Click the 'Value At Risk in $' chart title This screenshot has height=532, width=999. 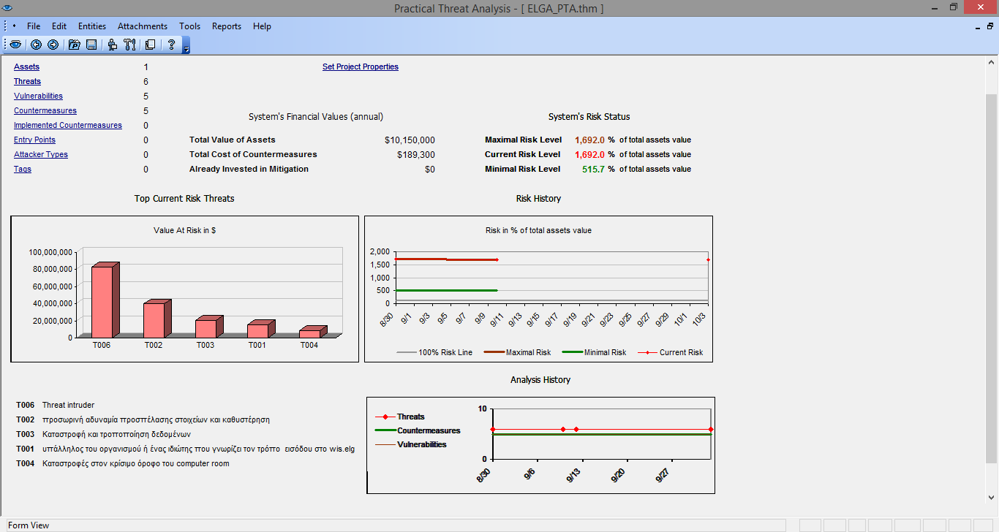click(184, 230)
